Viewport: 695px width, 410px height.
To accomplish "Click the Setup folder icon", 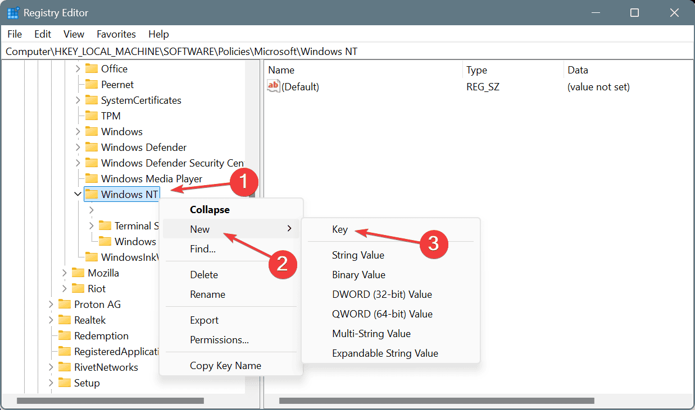I will [x=65, y=383].
